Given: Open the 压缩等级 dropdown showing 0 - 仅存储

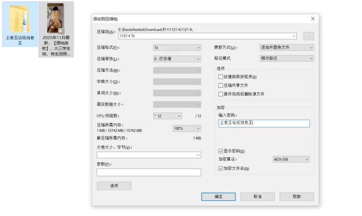Looking at the screenshot, I should click(x=177, y=59).
